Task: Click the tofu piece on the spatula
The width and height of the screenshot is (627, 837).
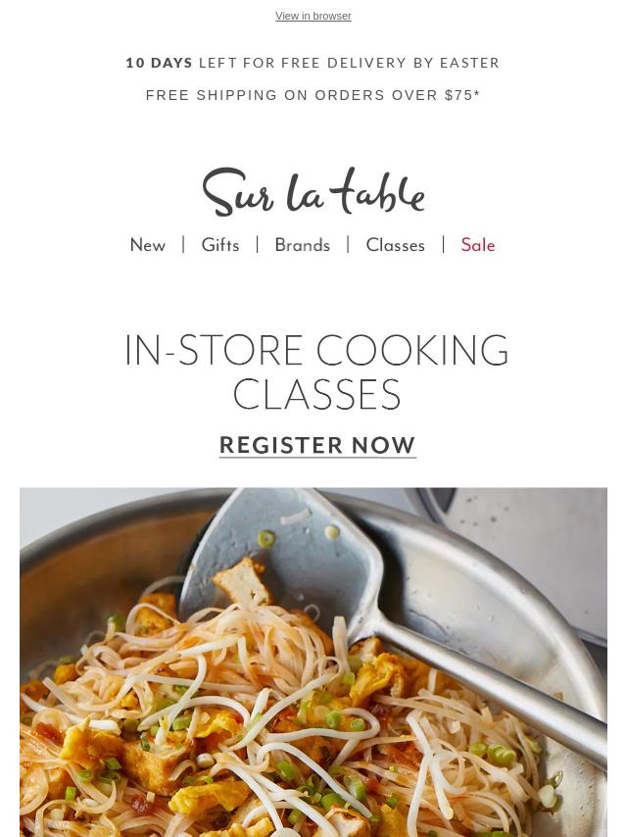Action: [243, 582]
